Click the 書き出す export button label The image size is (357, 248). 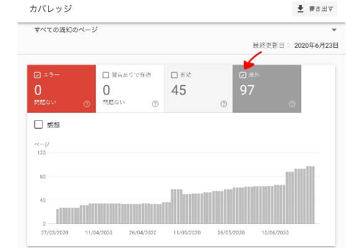click(x=320, y=9)
